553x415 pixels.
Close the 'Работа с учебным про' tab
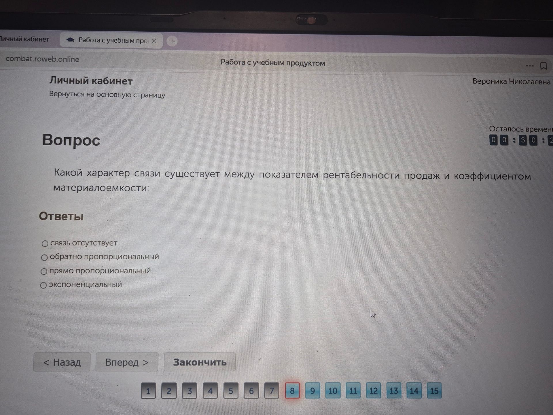point(154,41)
